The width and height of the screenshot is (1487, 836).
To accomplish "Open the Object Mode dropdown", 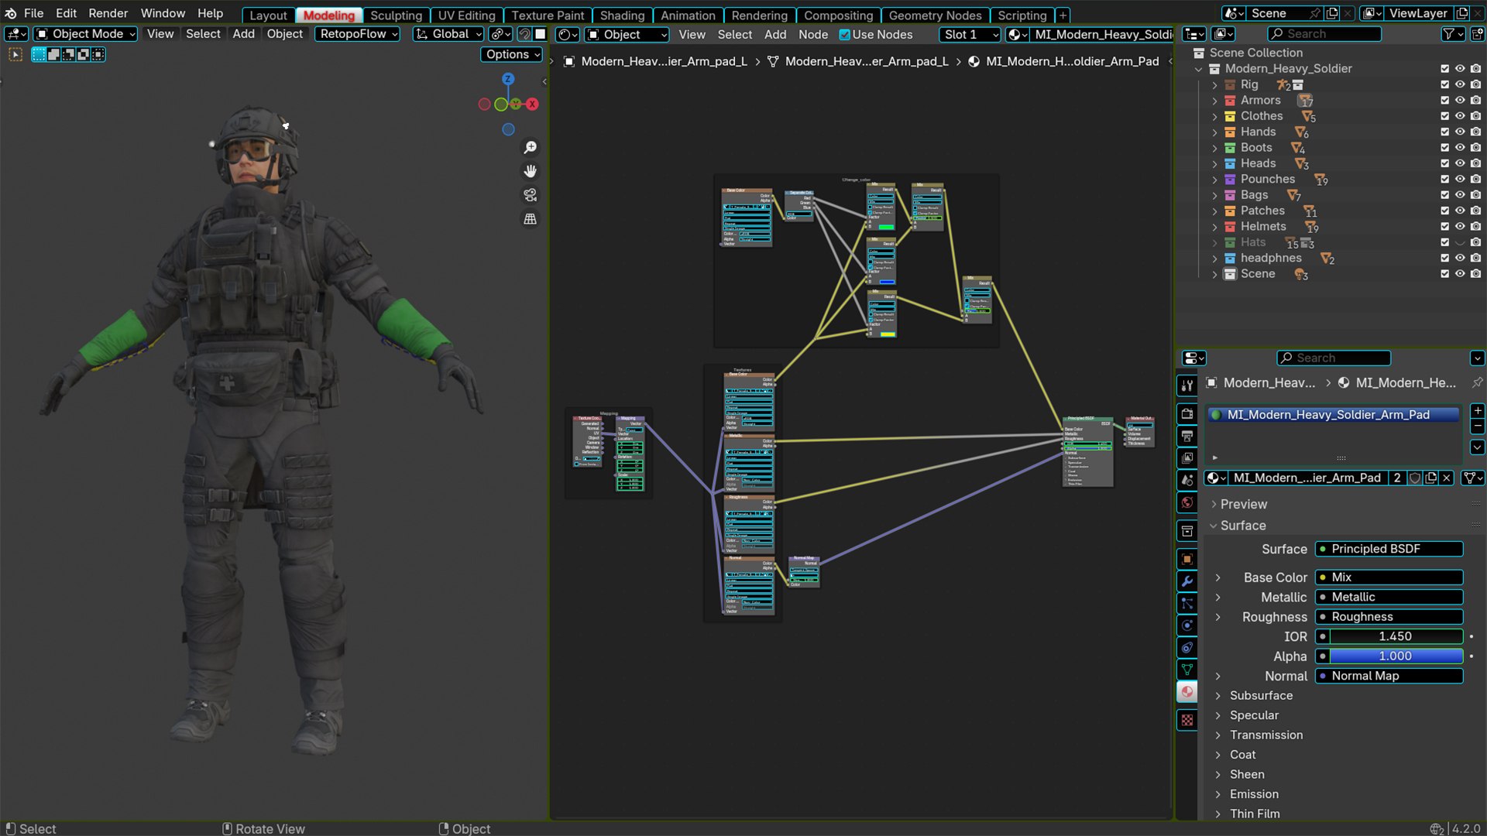I will 86,34.
